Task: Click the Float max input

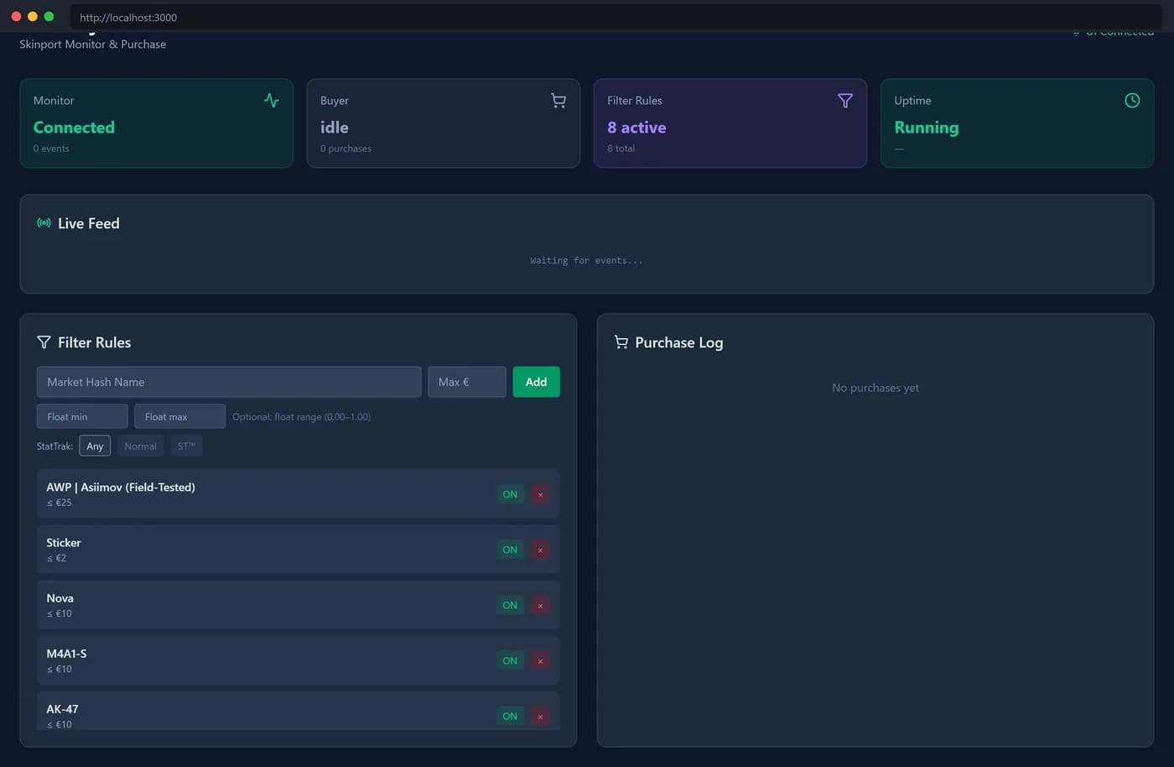Action: click(179, 416)
